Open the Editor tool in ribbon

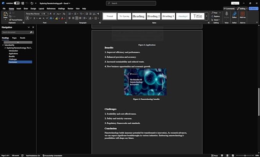(x=234, y=15)
